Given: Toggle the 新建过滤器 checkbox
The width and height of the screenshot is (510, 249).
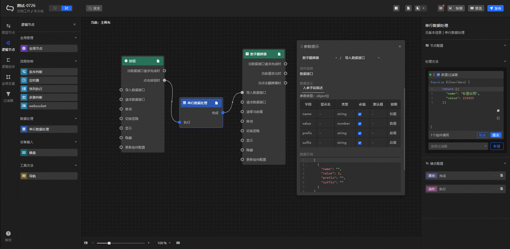Looking at the screenshot, I should (438, 75).
